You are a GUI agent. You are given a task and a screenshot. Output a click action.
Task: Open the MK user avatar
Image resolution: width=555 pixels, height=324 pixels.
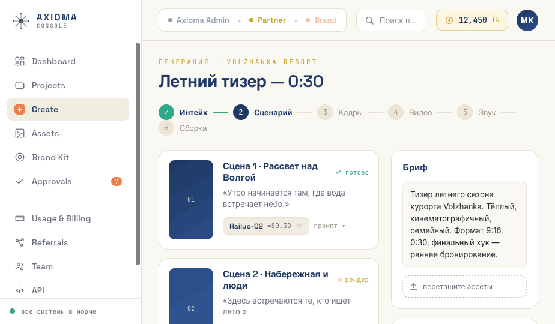(527, 20)
